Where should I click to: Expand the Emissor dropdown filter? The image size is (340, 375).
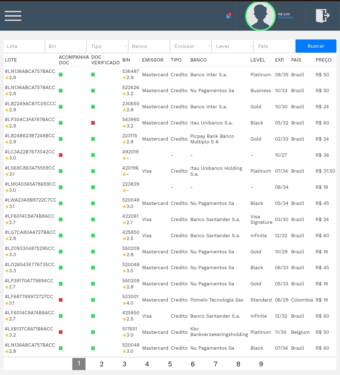tap(191, 46)
